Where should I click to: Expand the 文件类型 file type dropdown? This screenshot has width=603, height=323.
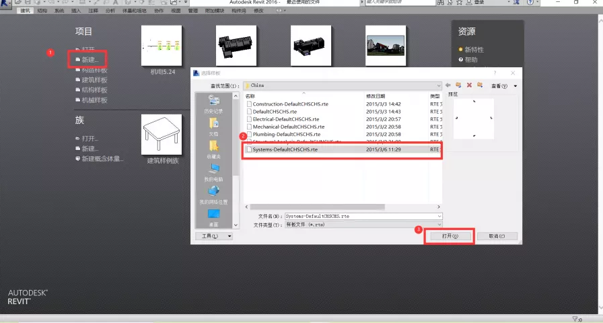pyautogui.click(x=439, y=225)
